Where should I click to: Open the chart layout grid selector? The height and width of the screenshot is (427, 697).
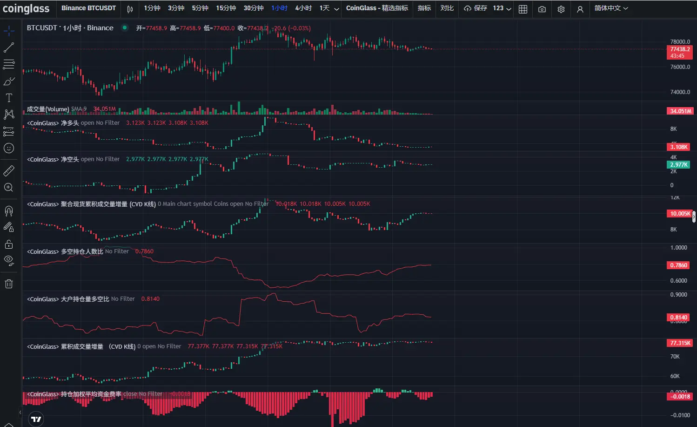click(523, 9)
